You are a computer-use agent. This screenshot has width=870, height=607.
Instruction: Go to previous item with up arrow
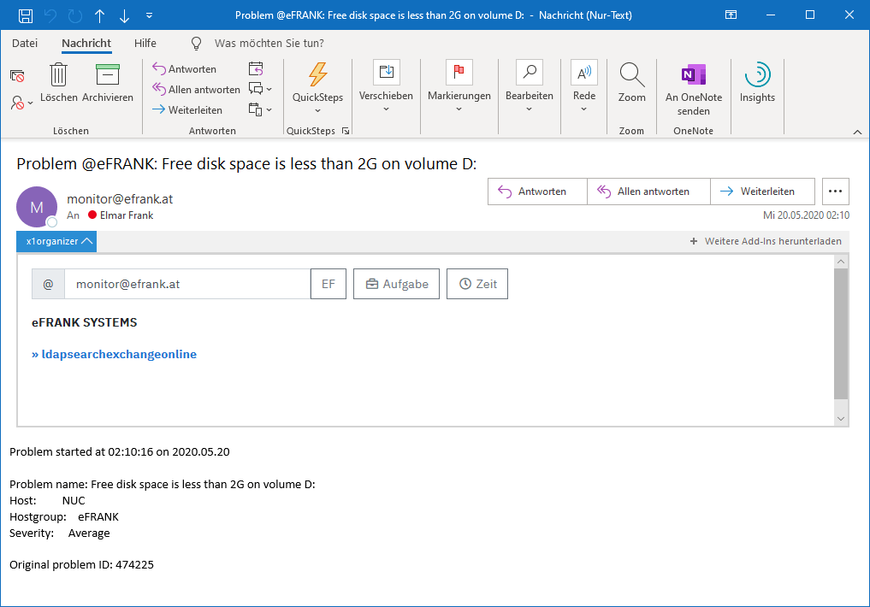pos(100,15)
